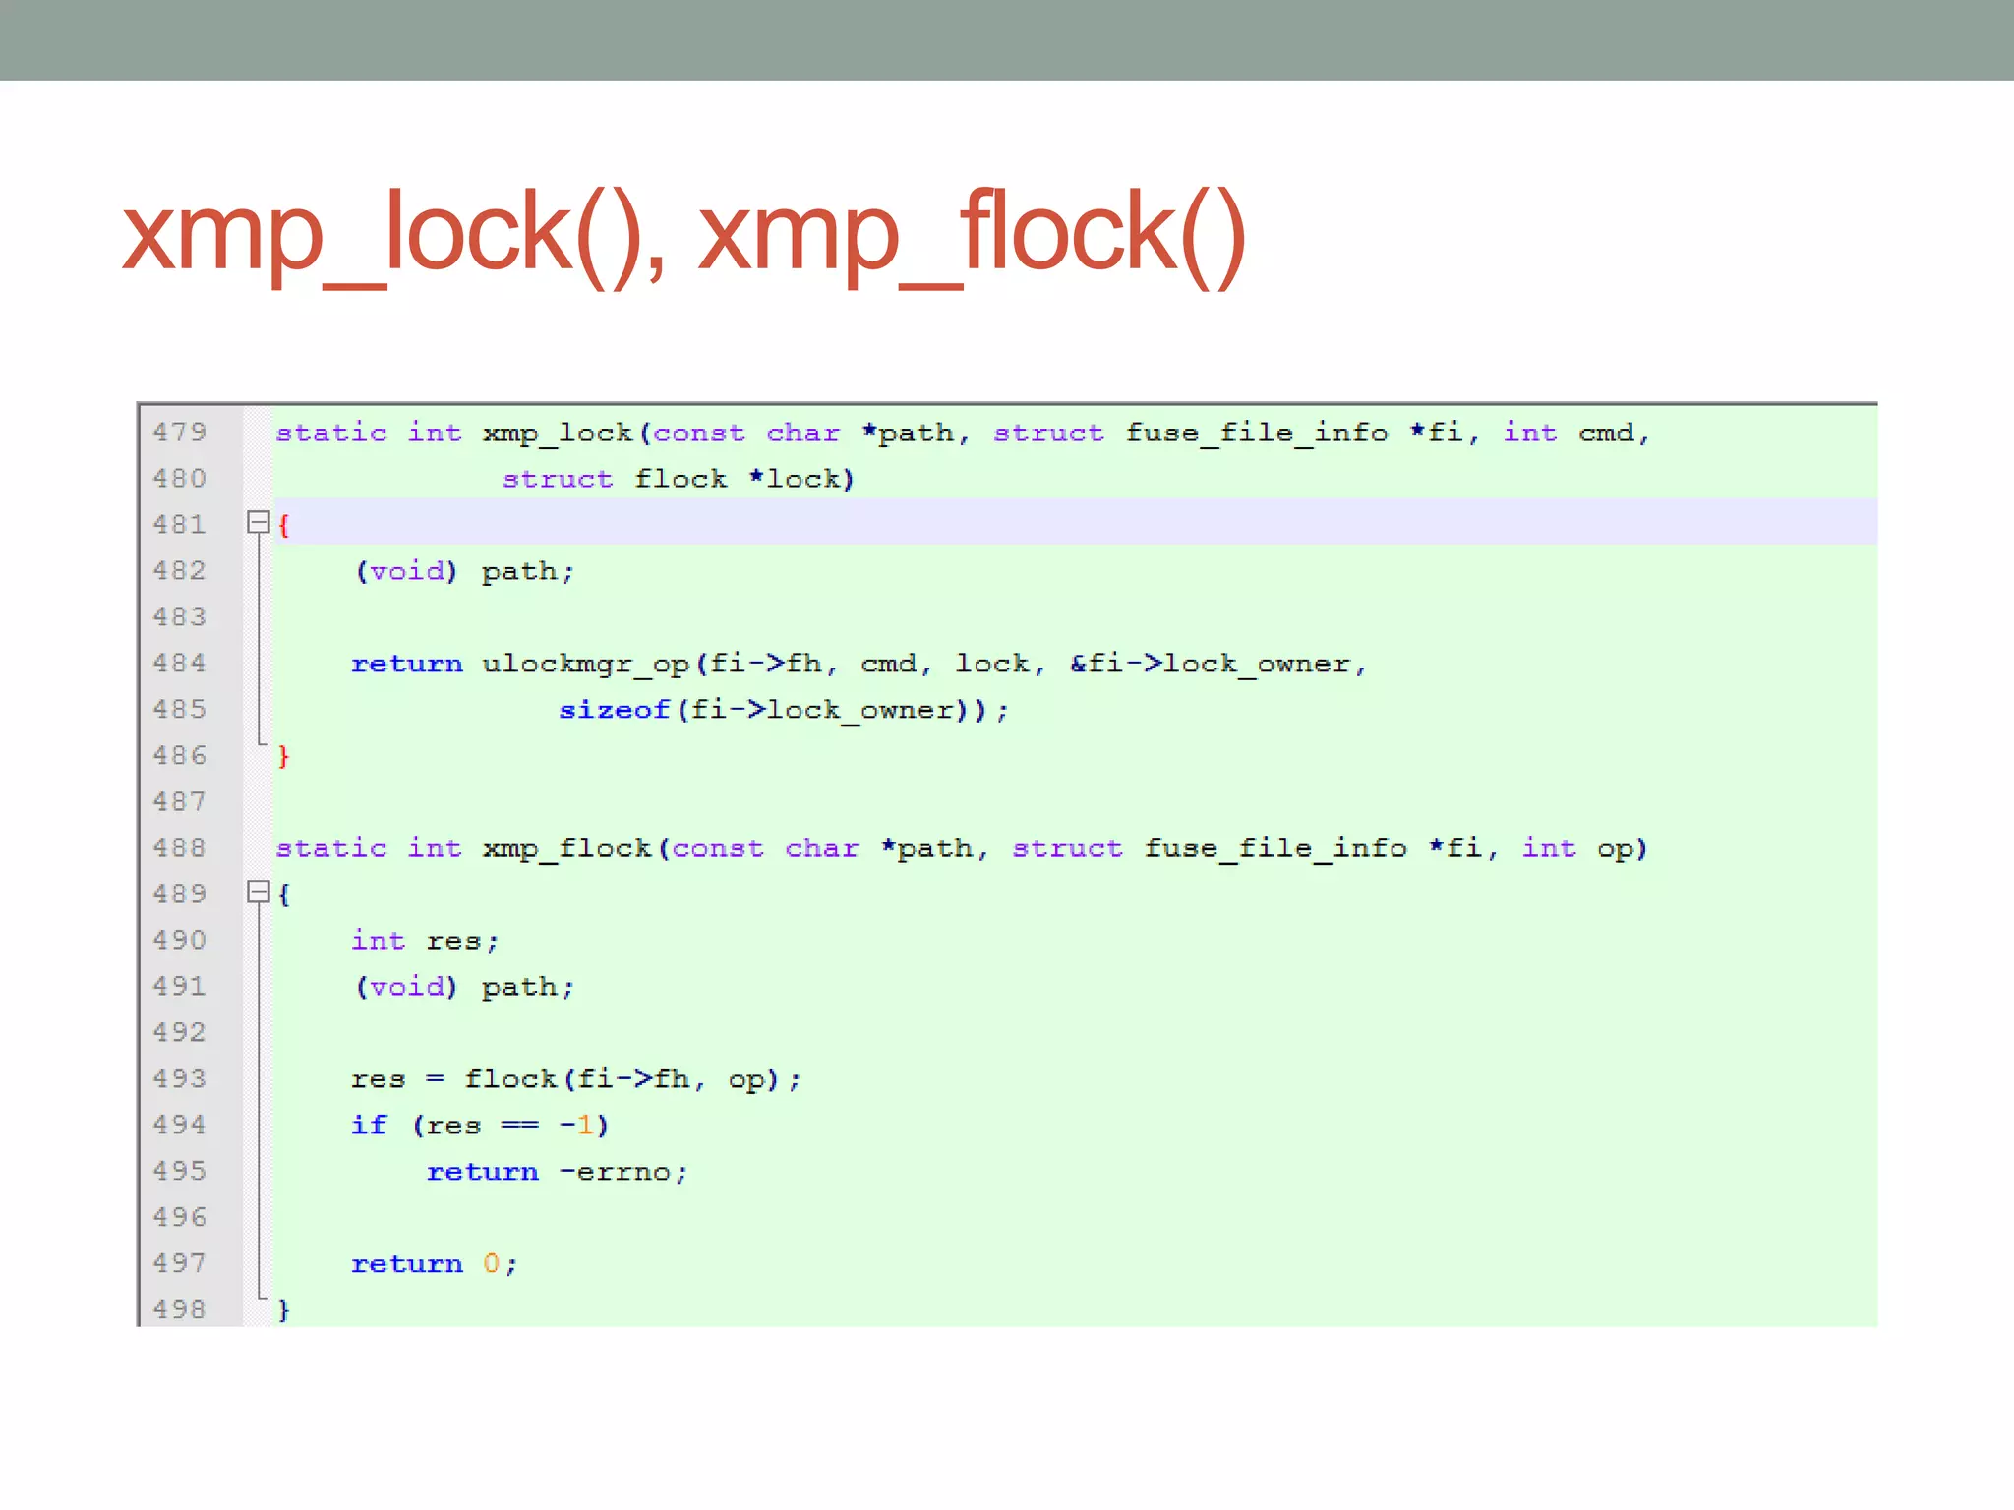Click the xmp_lock function name on line 479

tap(558, 433)
